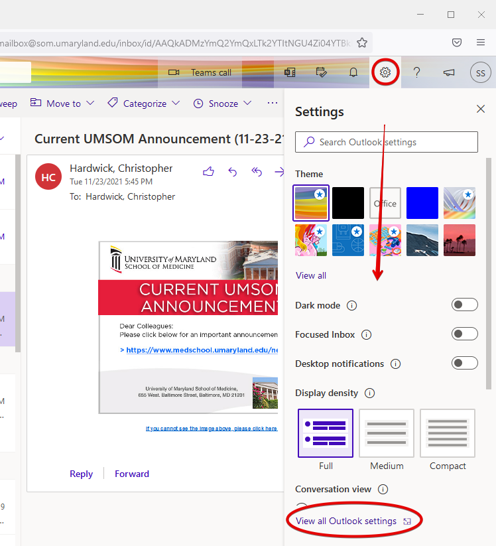Viewport: 496px width, 546px height.
Task: Click View all Outlook settings link
Action: (x=346, y=521)
